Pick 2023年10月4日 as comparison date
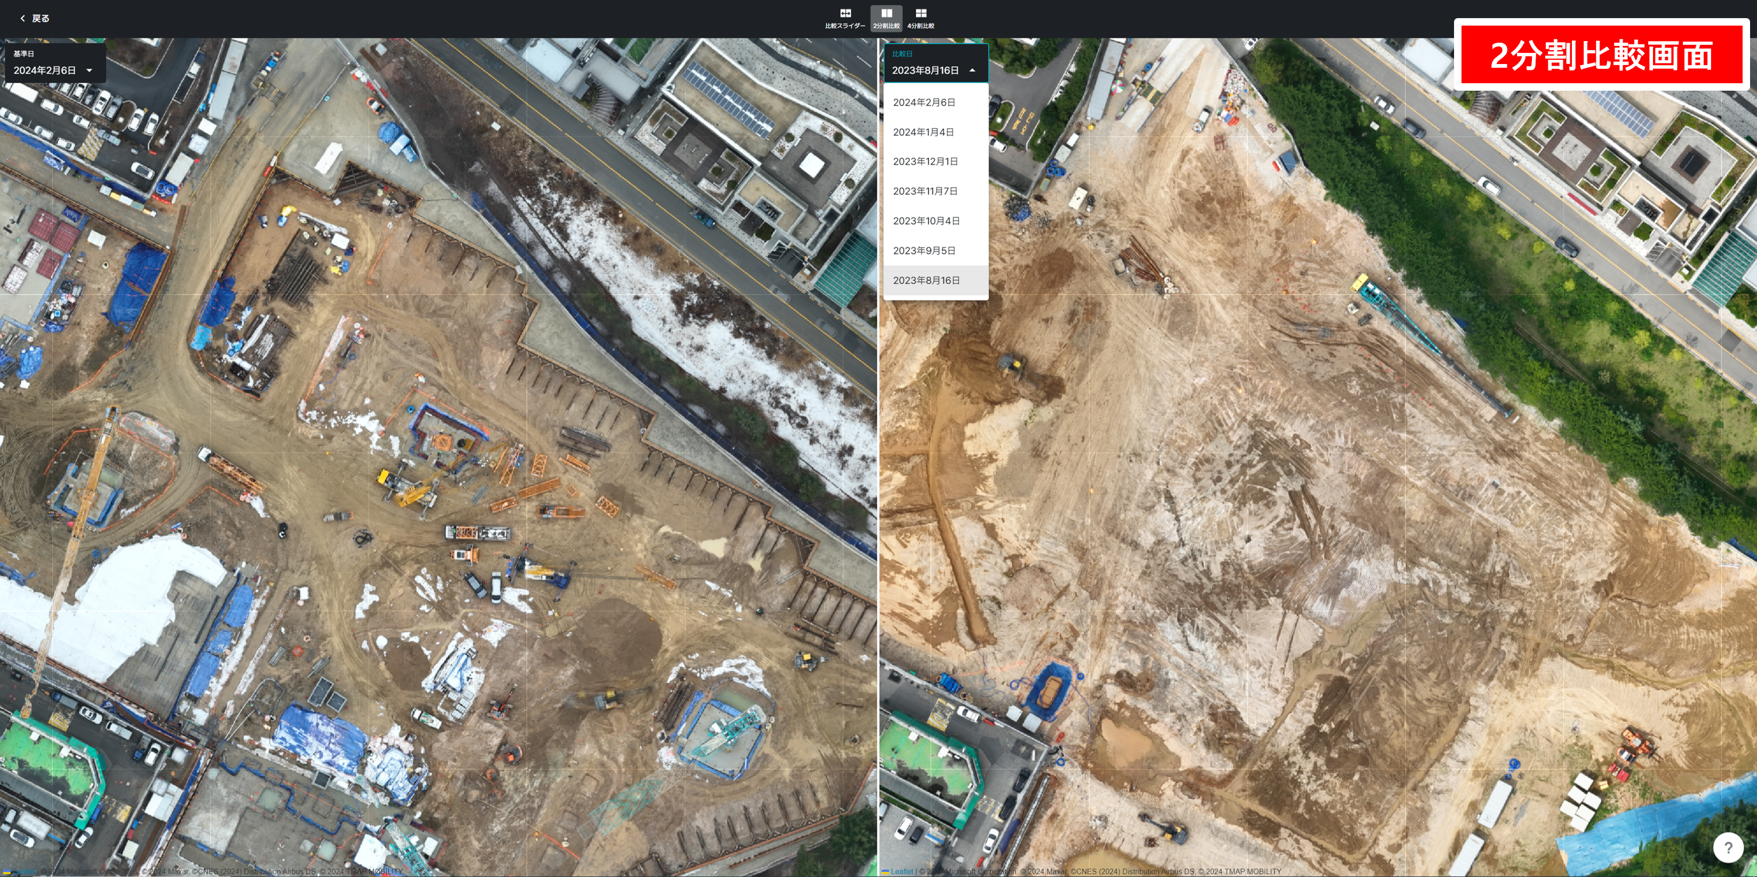This screenshot has width=1757, height=877. [925, 221]
